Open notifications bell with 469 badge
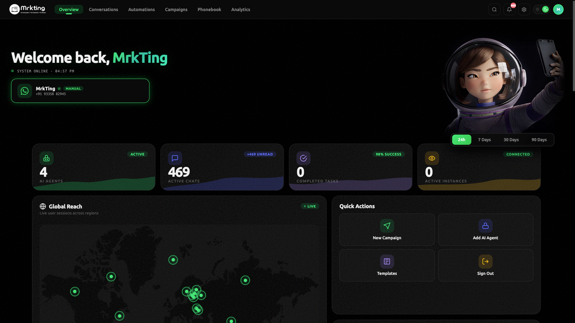This screenshot has width=575, height=323. click(x=509, y=10)
